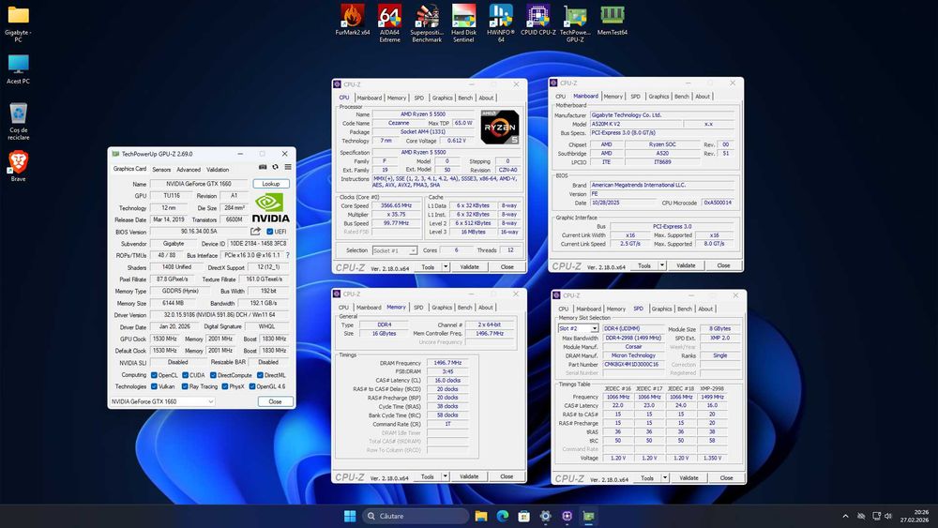938x528 pixels.
Task: Click the volume icon in system tray
Action: tap(888, 516)
